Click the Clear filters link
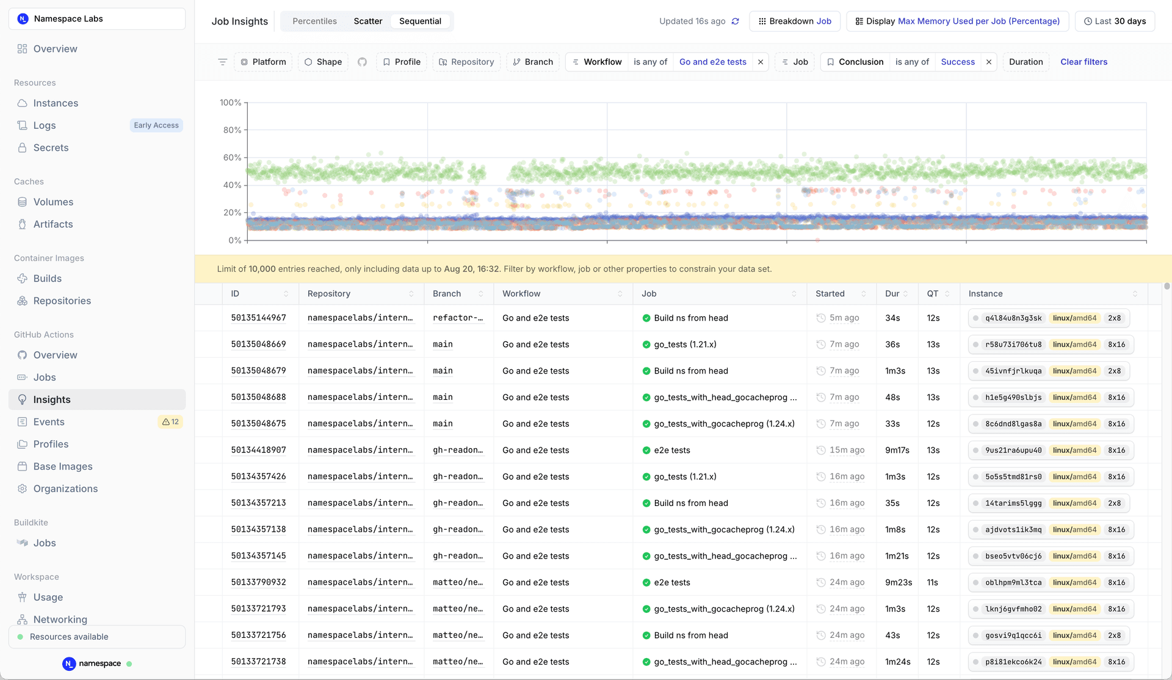The height and width of the screenshot is (680, 1172). pos(1083,62)
